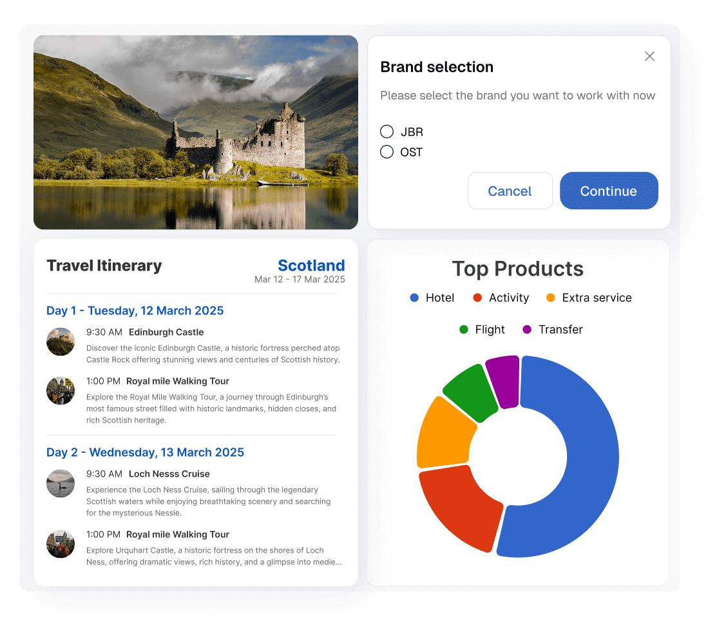
Task: Click the Continue button
Action: [x=609, y=191]
